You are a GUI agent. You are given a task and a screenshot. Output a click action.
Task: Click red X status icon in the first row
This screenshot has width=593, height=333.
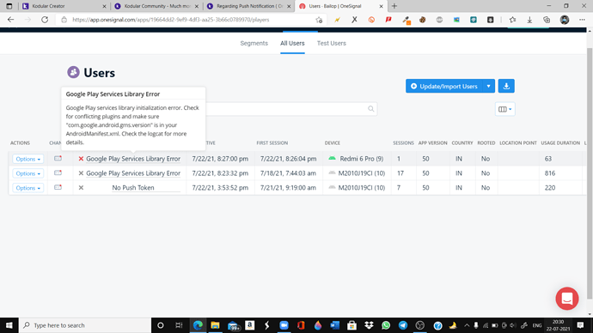[81, 159]
